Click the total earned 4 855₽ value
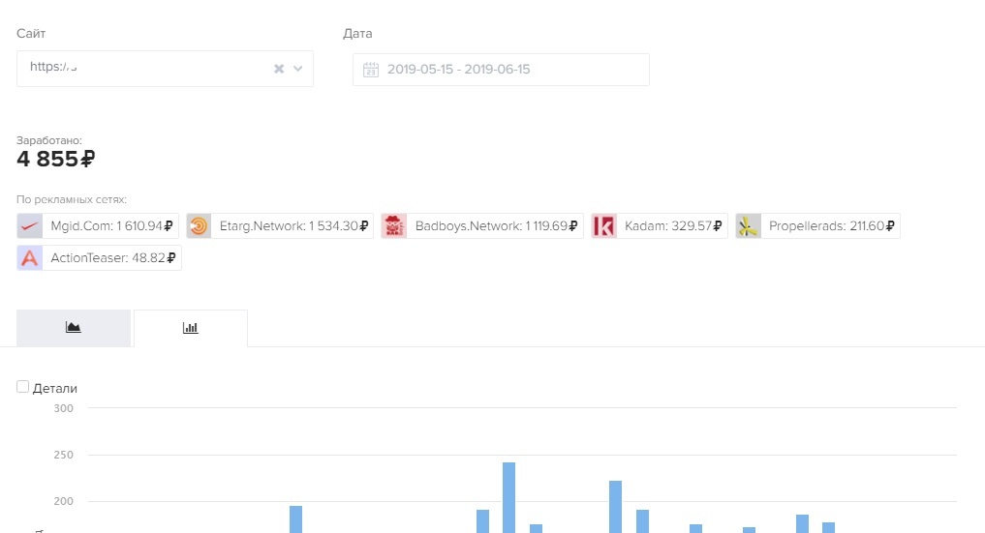985x533 pixels. click(55, 159)
